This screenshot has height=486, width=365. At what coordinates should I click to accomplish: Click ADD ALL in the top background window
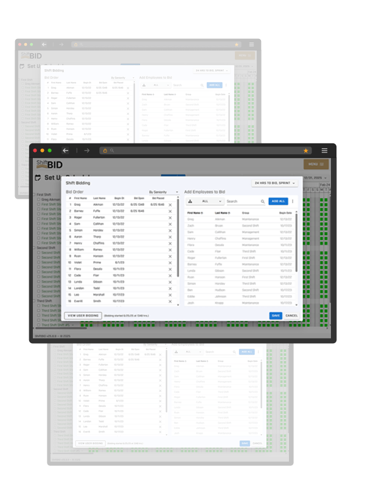tap(215, 85)
